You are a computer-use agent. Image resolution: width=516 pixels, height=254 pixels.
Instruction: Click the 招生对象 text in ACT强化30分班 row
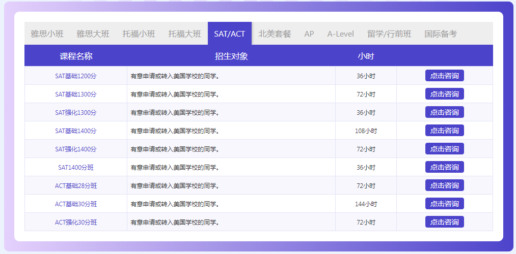point(175,222)
